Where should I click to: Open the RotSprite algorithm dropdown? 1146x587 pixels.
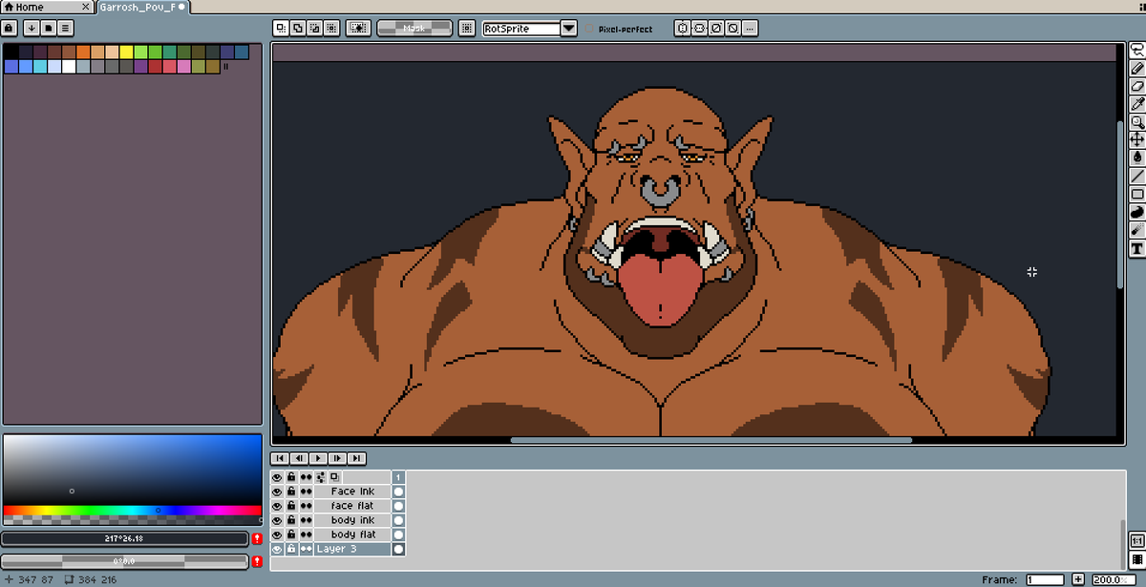pyautogui.click(x=569, y=29)
